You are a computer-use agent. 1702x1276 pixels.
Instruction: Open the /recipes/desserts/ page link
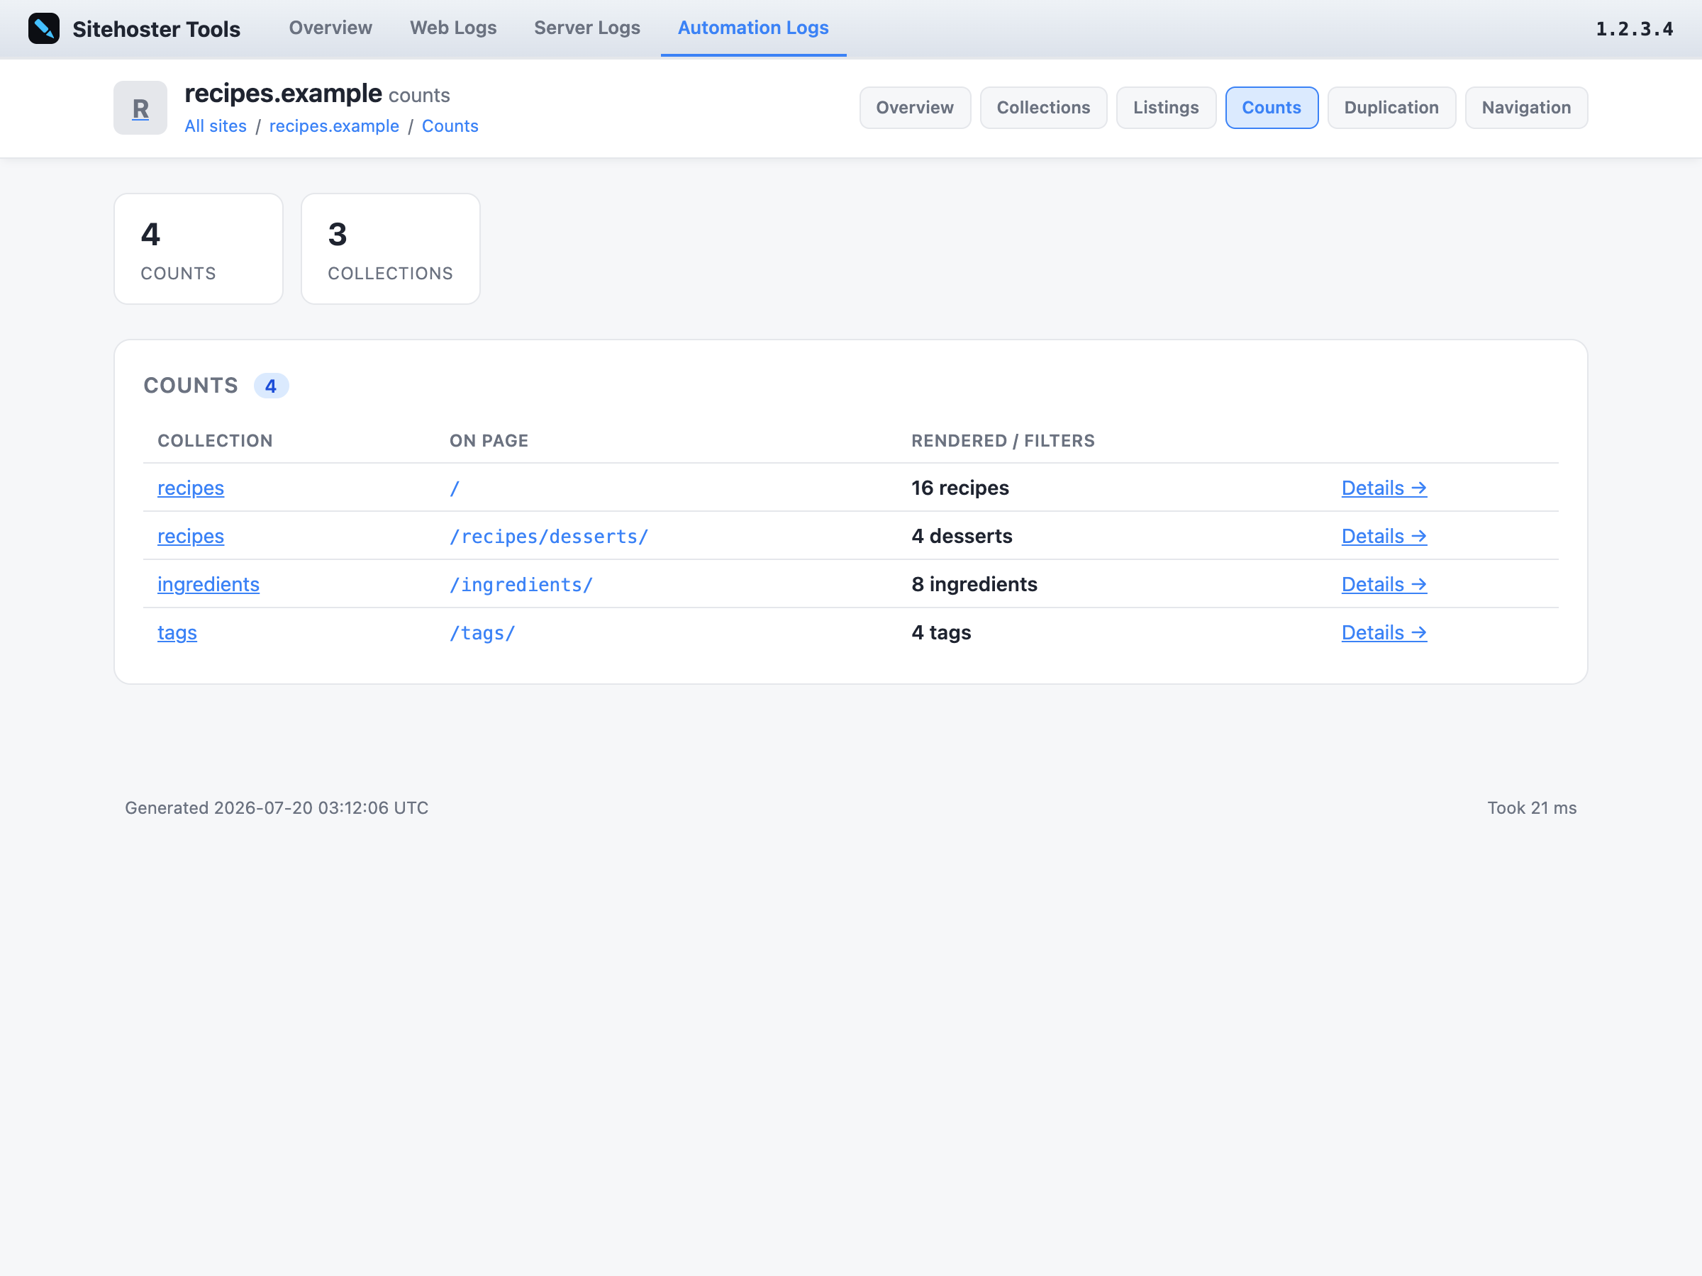pos(550,536)
